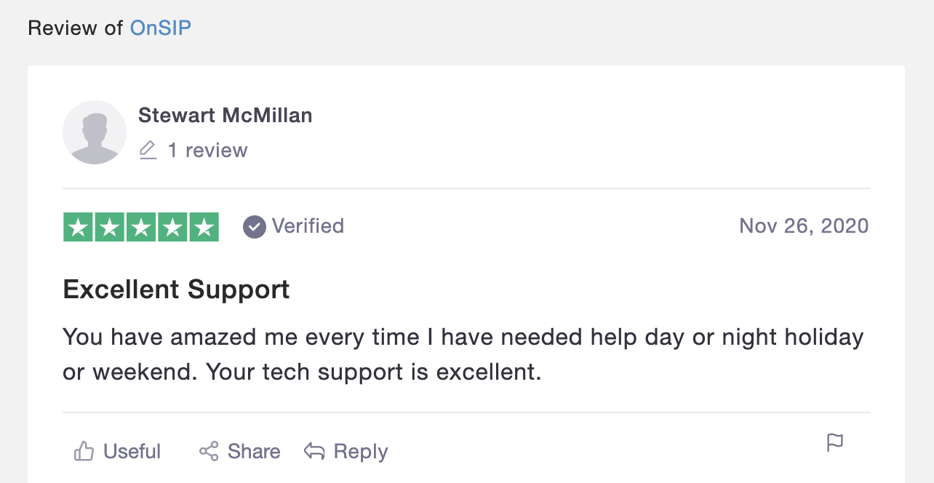Screen dimensions: 934x483
Task: Click the thumbs up Useful icon
Action: (84, 451)
